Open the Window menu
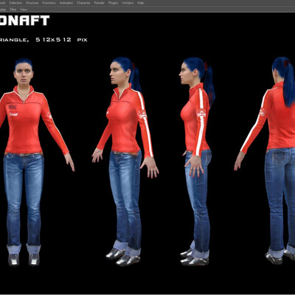 click(x=128, y=3)
